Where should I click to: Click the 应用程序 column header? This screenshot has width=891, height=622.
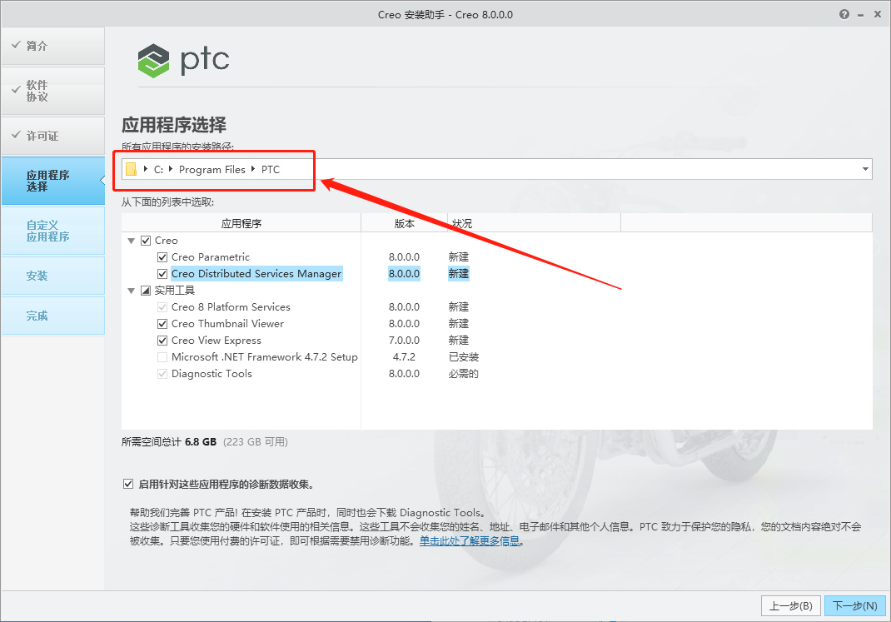241,223
